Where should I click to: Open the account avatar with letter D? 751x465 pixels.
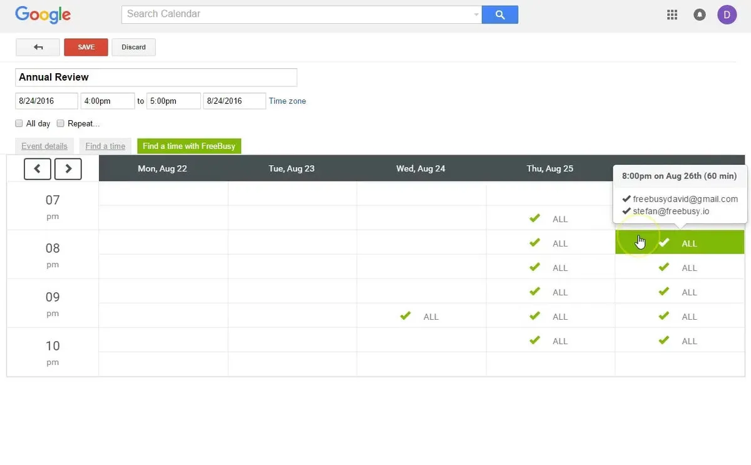(727, 14)
